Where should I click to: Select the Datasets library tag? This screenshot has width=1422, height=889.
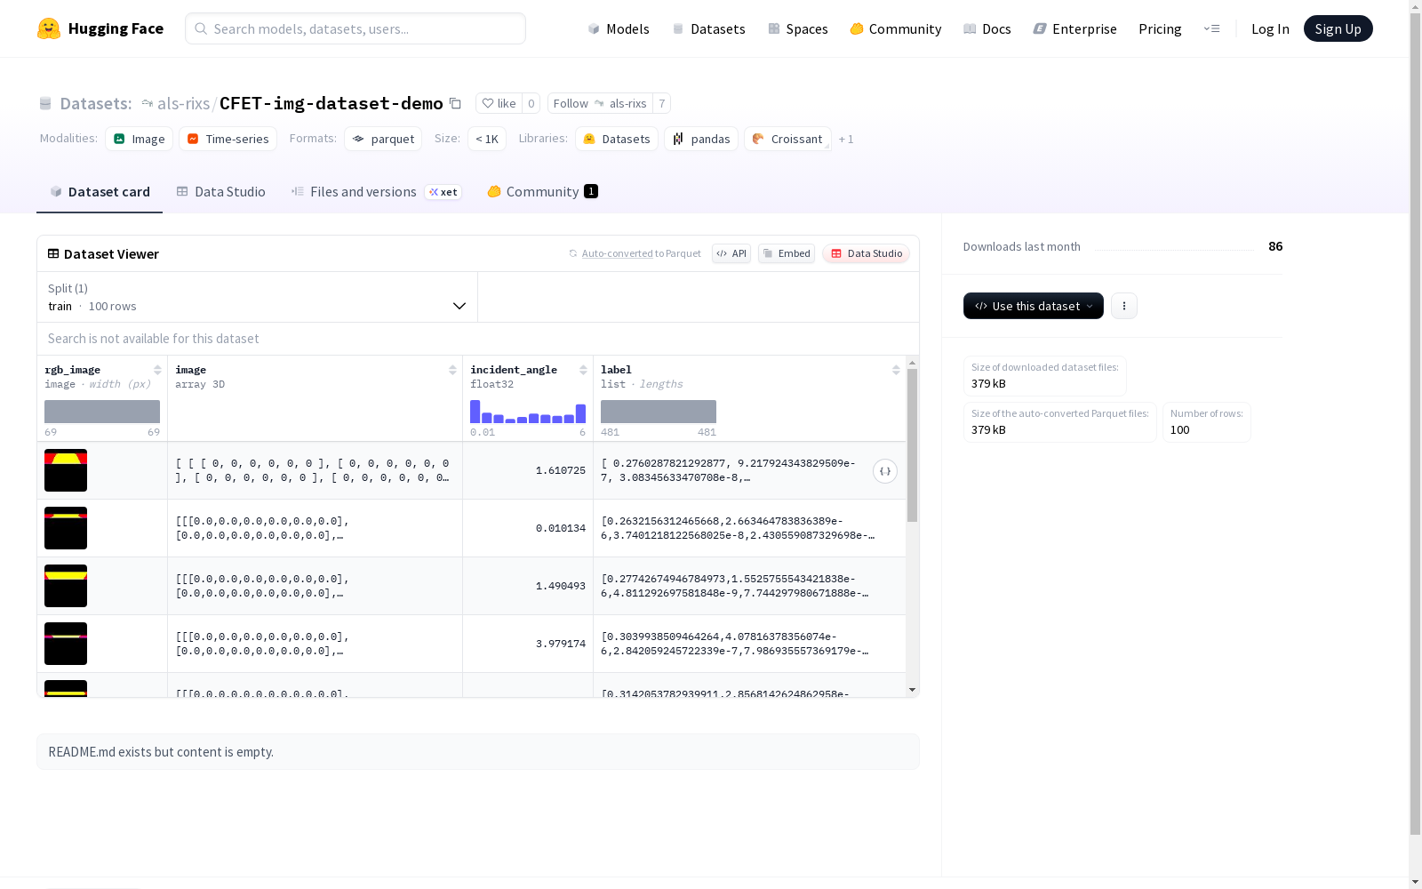tap(617, 139)
